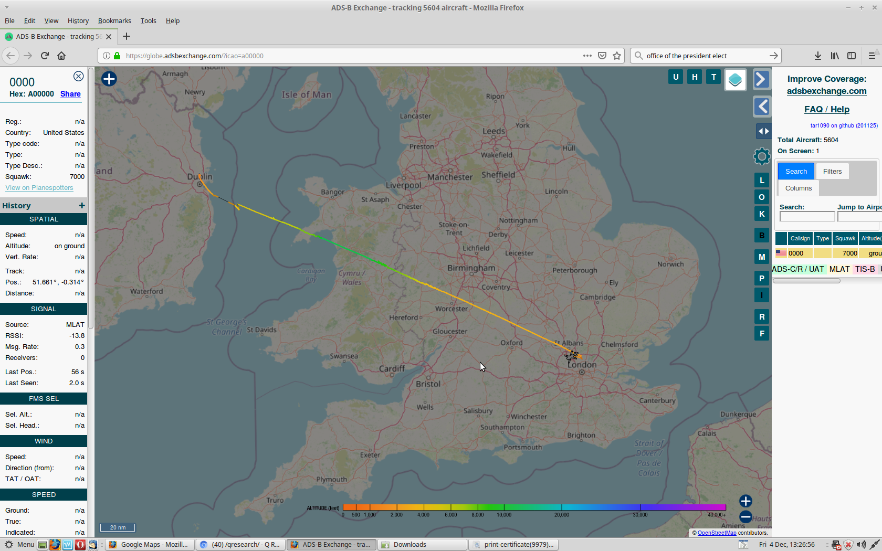882x551 pixels.
Task: Open map settings gear
Action: (762, 156)
